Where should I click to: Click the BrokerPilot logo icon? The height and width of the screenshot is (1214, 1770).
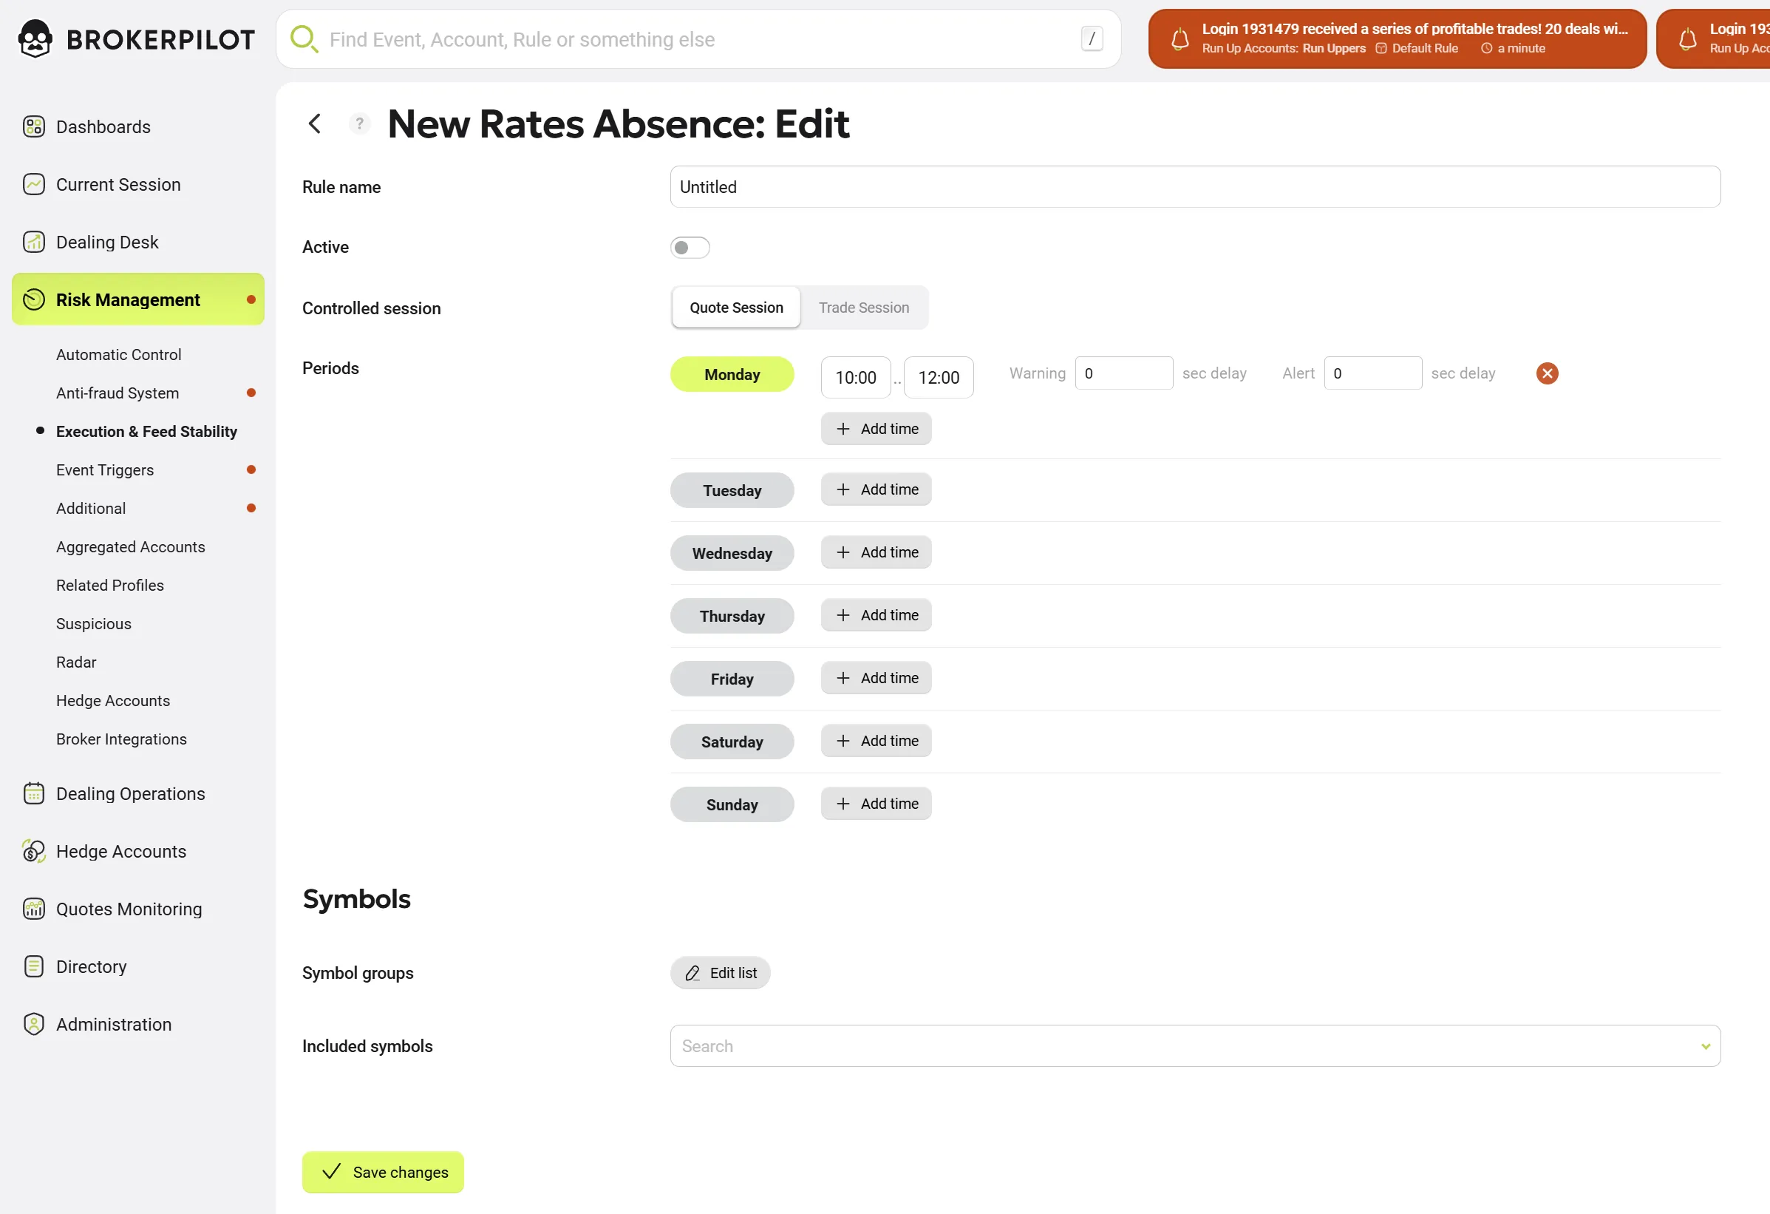(x=35, y=39)
